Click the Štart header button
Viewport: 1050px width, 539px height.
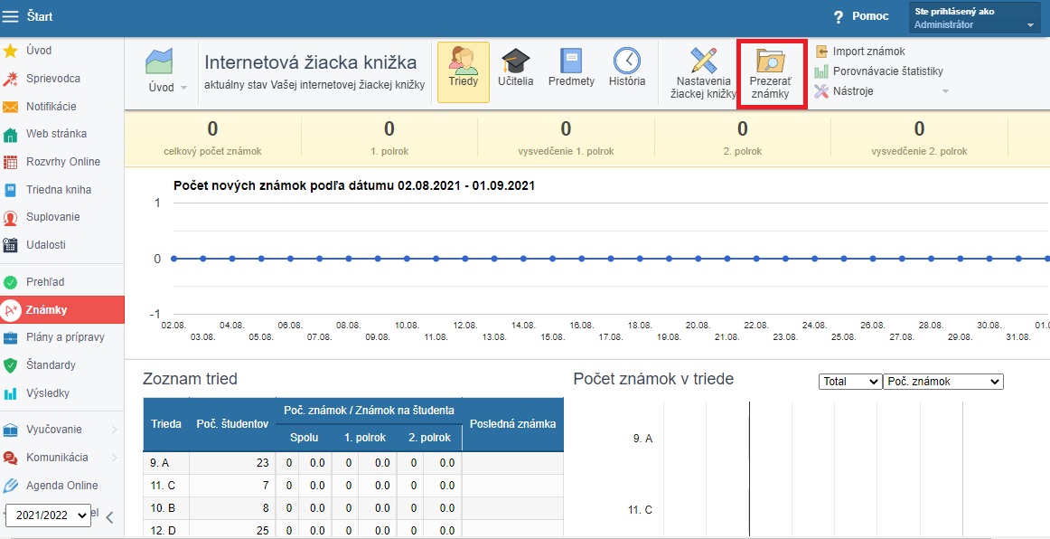click(x=40, y=16)
